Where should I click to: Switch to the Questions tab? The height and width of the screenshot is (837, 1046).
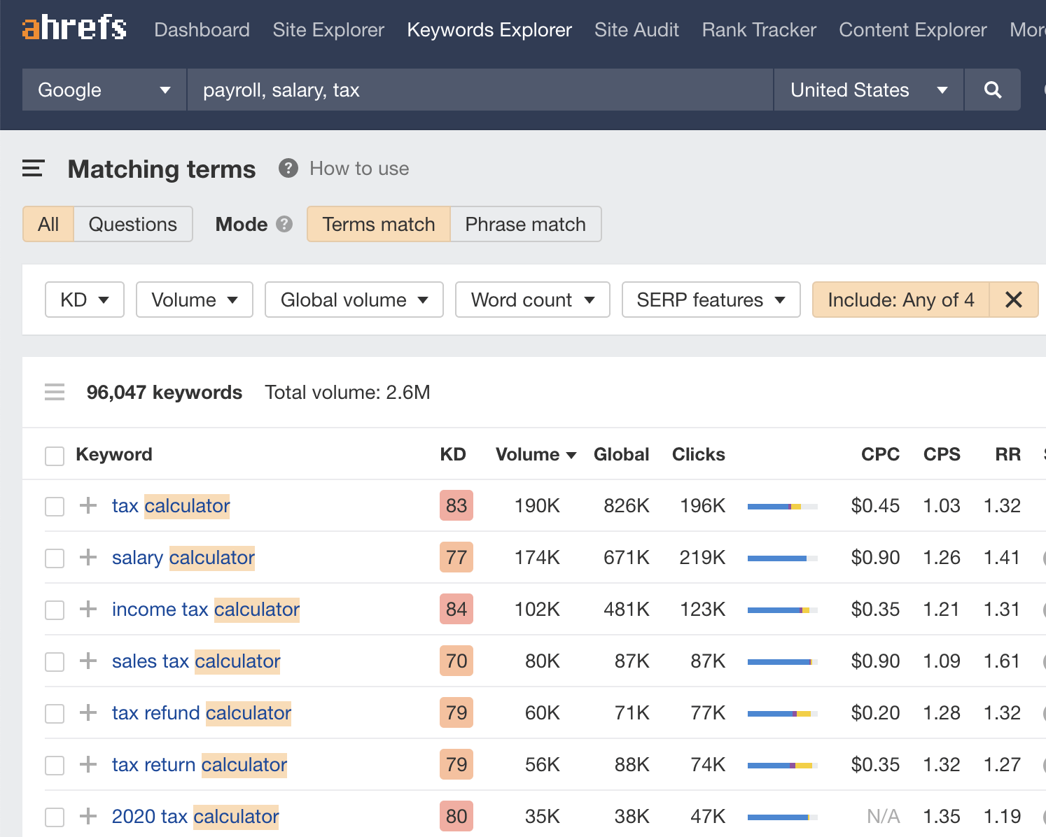[133, 224]
